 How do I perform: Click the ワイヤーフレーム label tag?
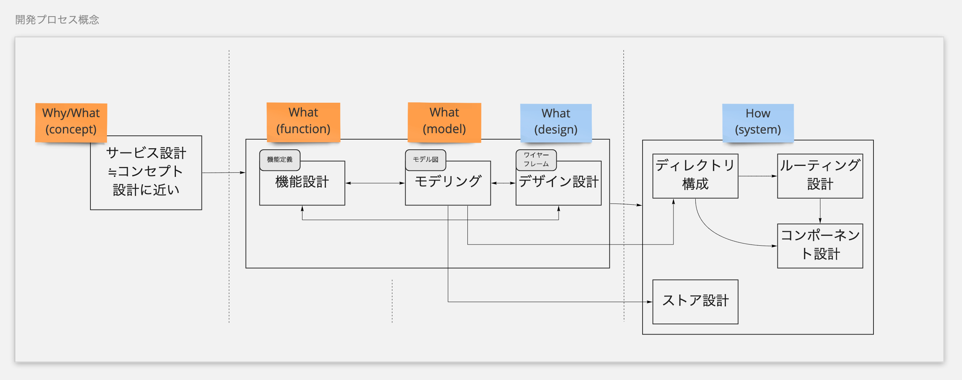[536, 160]
